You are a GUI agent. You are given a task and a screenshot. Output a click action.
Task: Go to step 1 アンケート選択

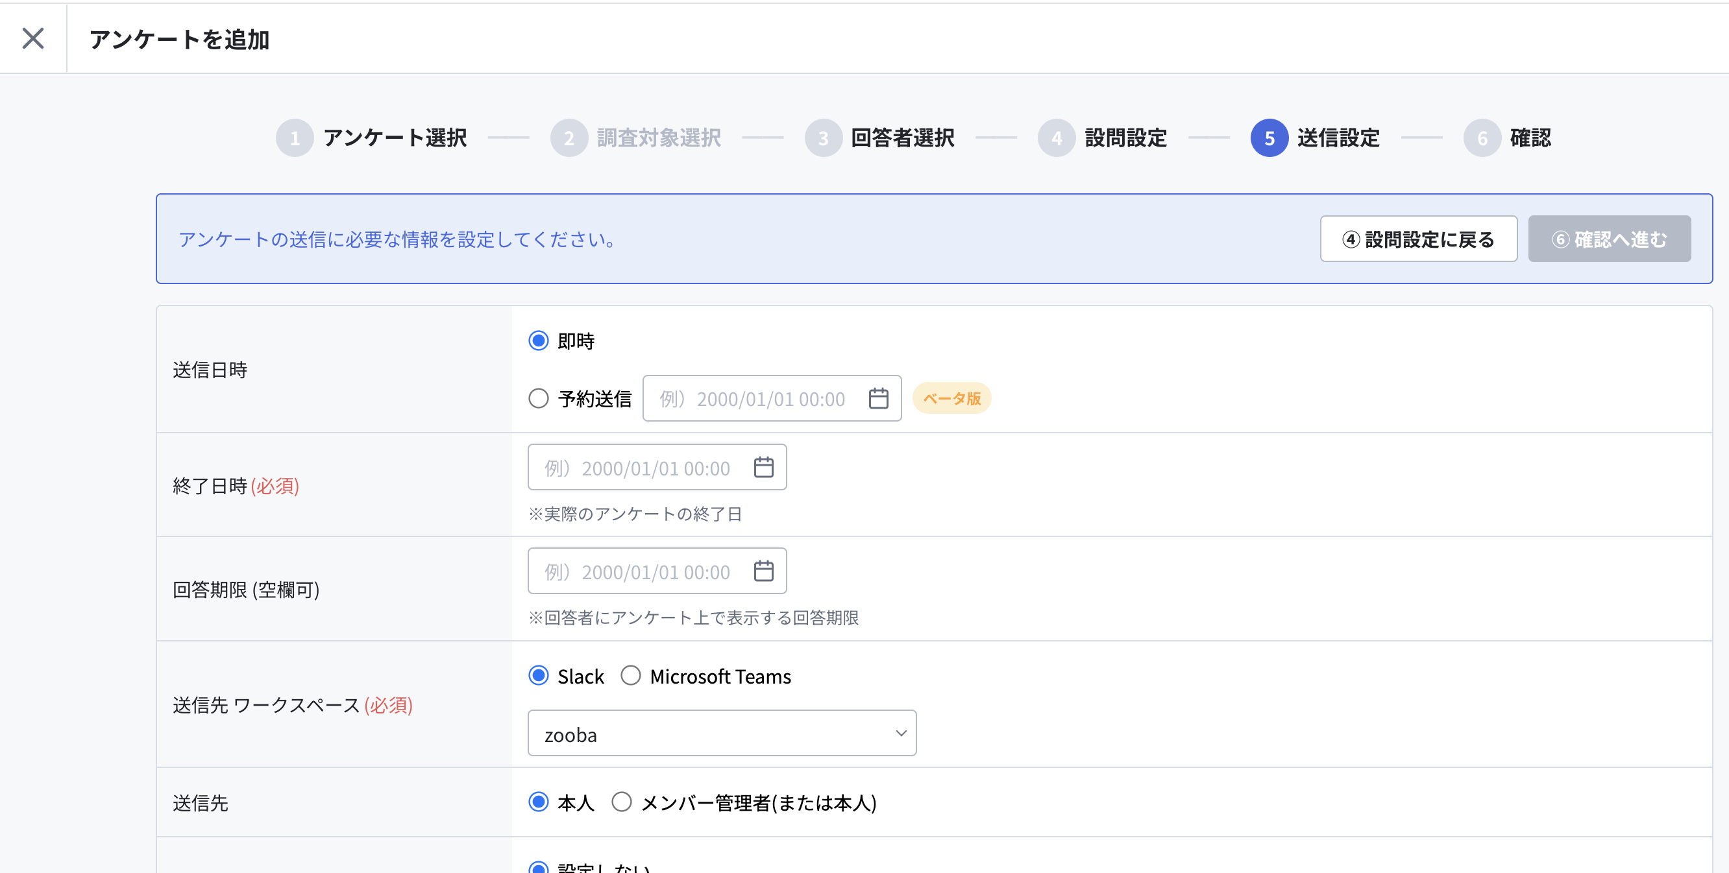(x=372, y=138)
